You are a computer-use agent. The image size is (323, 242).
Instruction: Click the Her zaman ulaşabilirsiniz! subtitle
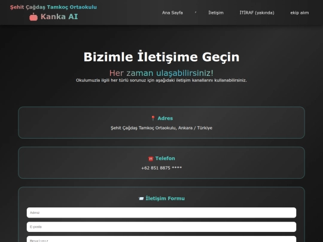[161, 73]
